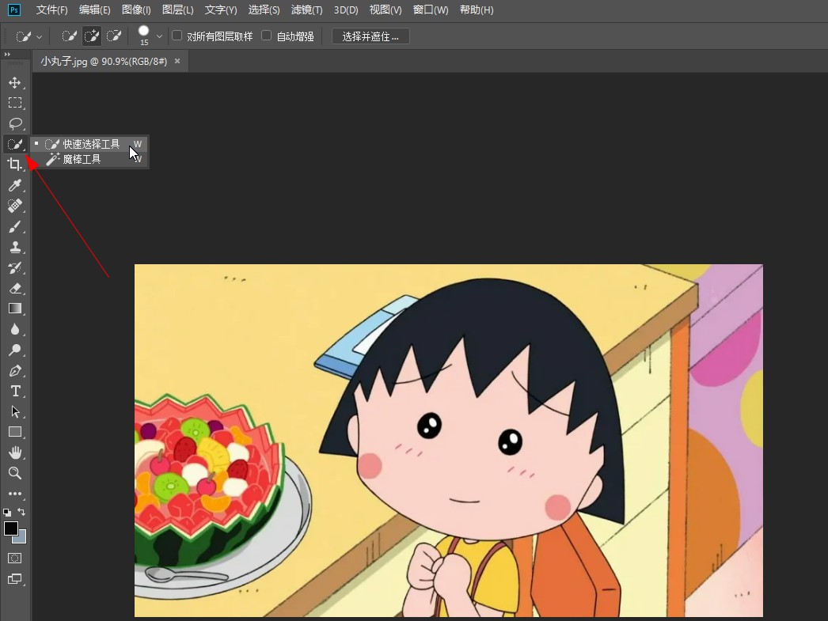The height and width of the screenshot is (621, 828).
Task: Swap foreground and background colors
Action: pos(21,512)
